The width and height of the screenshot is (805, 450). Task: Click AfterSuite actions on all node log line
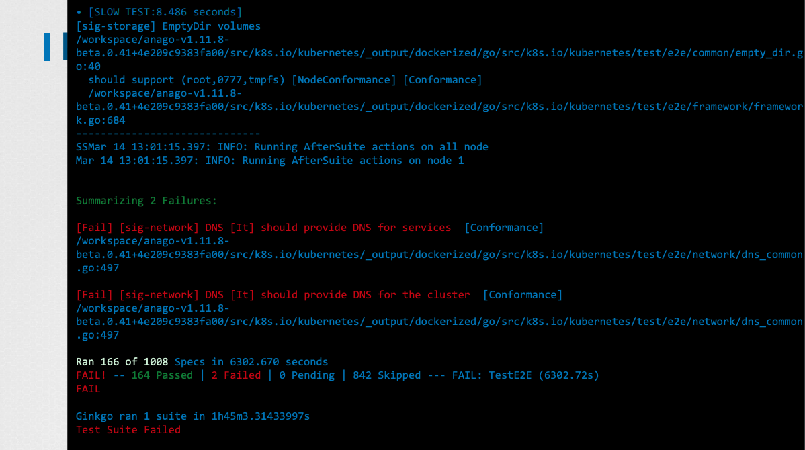(282, 146)
